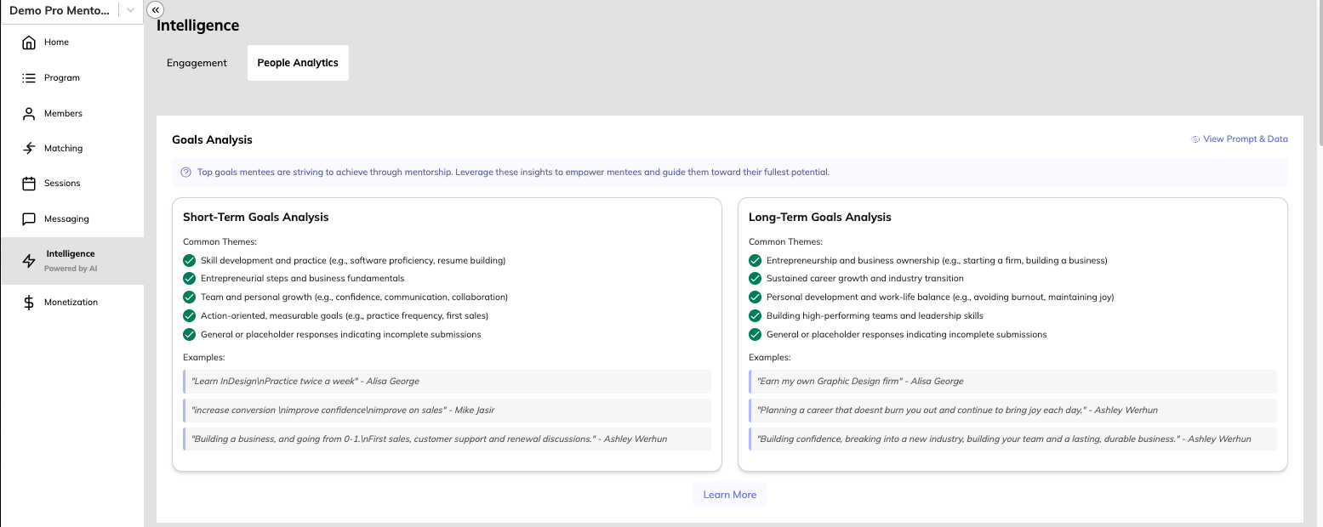Click the Matching arrows icon
This screenshot has width=1323, height=527.
click(x=29, y=149)
